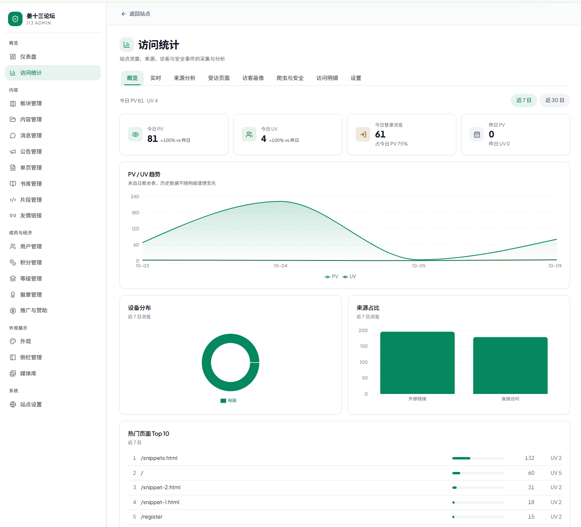Click the /snippets.html progress bar
The image size is (581, 527).
pyautogui.click(x=478, y=458)
